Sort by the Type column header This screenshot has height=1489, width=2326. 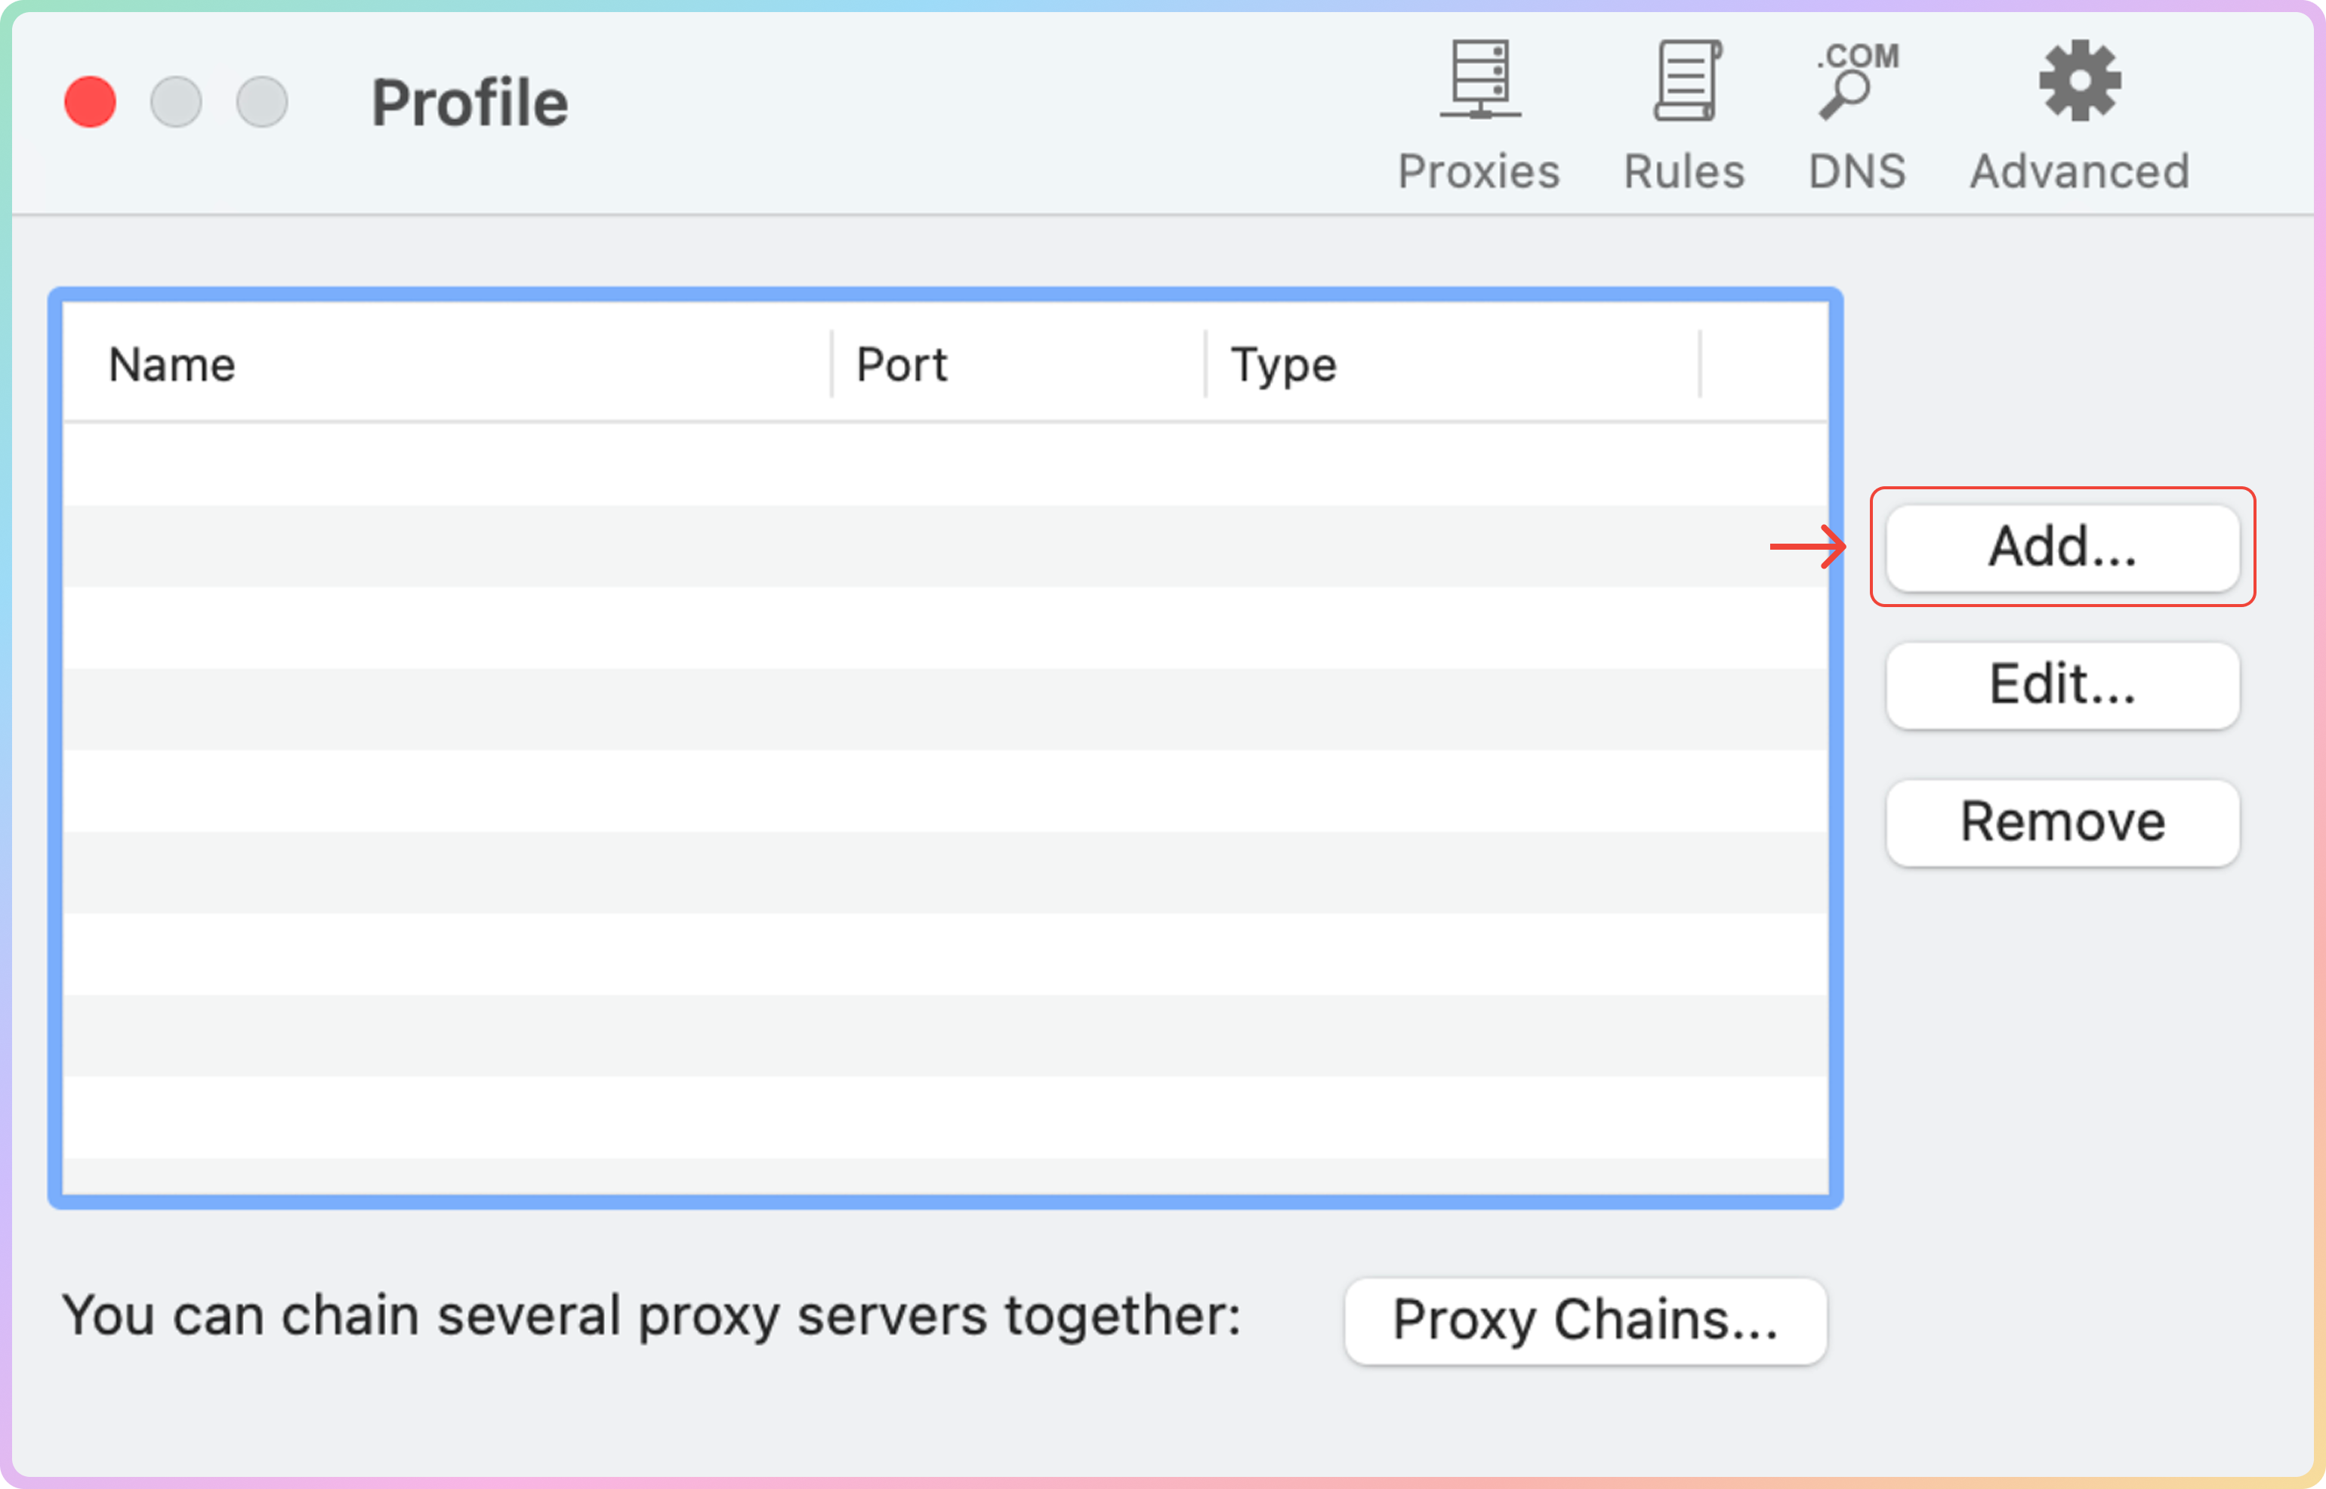point(1283,365)
